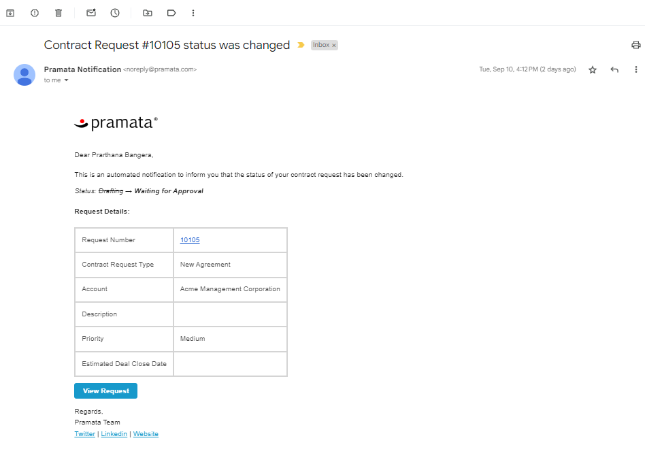Click the Pramata logo image
Viewport: 645px width, 449px height.
click(x=116, y=123)
